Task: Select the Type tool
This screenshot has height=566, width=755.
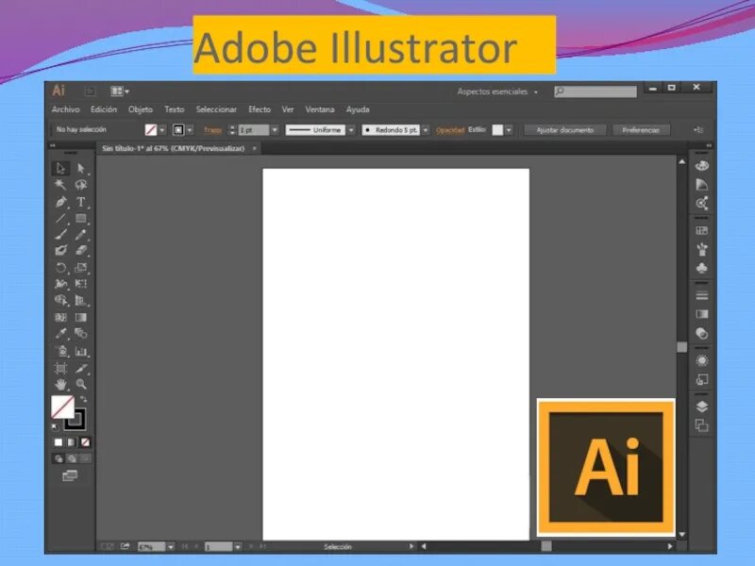Action: coord(81,202)
